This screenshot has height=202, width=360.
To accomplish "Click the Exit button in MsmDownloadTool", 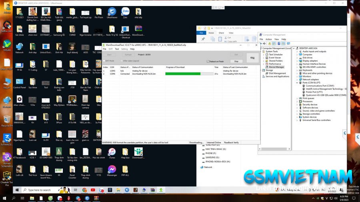I will tap(236, 55).
